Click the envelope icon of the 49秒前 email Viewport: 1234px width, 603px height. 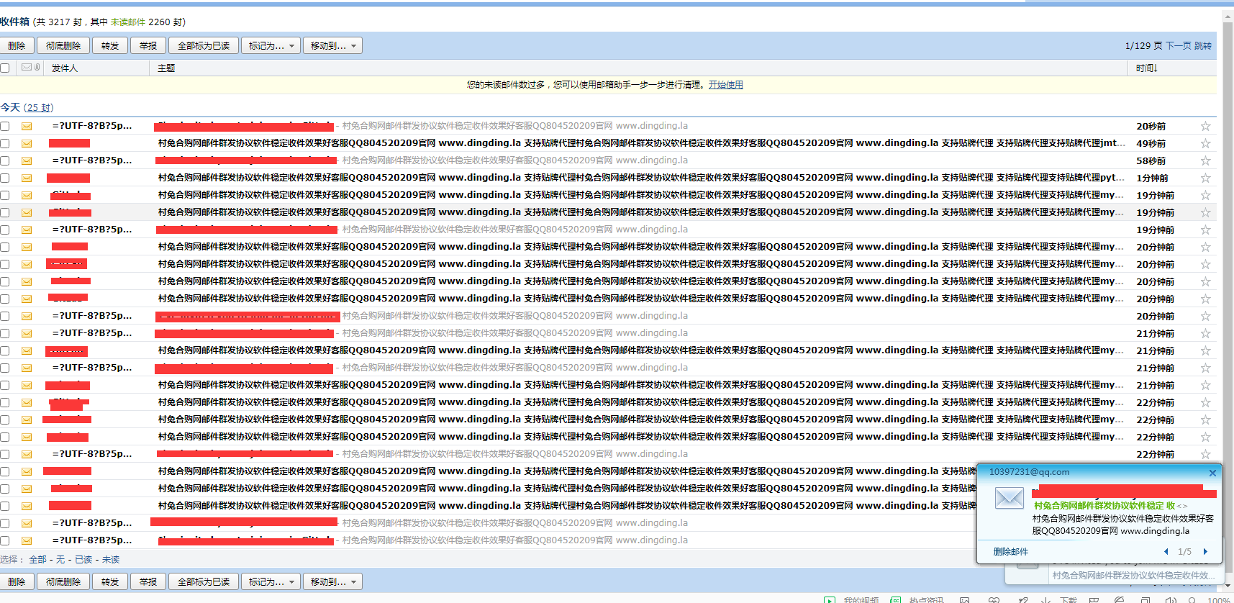click(x=27, y=143)
